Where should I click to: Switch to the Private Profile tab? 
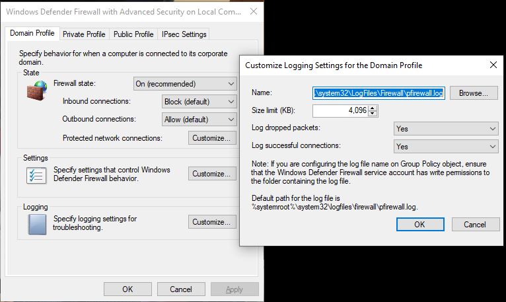pyautogui.click(x=84, y=34)
